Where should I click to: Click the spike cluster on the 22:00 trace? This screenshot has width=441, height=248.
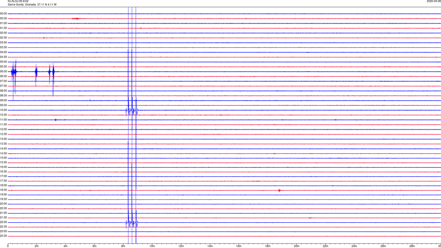point(132,223)
